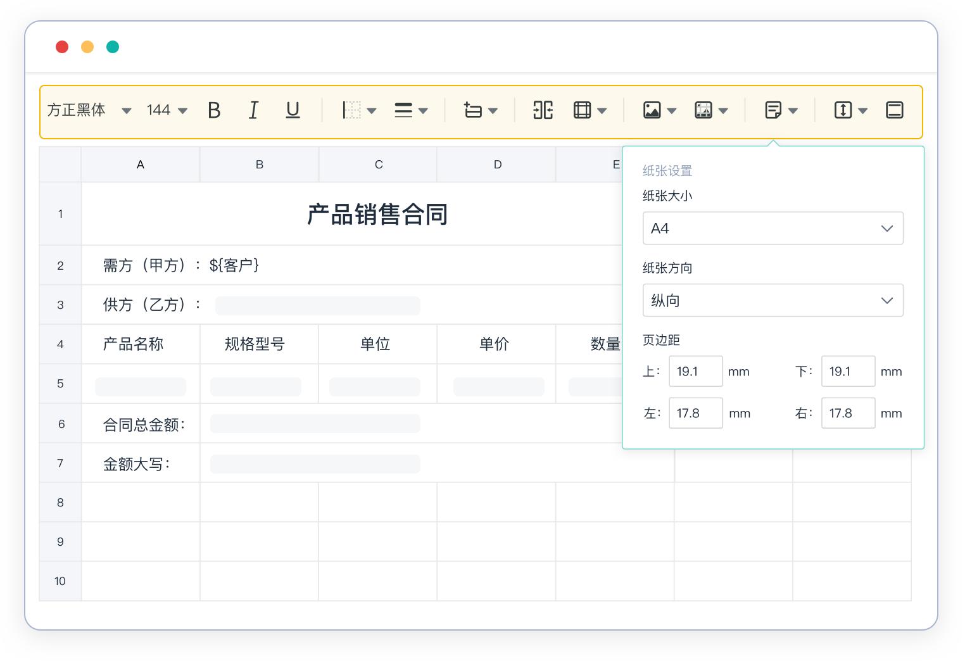
Task: Toggle bold formatting in toolbar
Action: click(x=214, y=110)
